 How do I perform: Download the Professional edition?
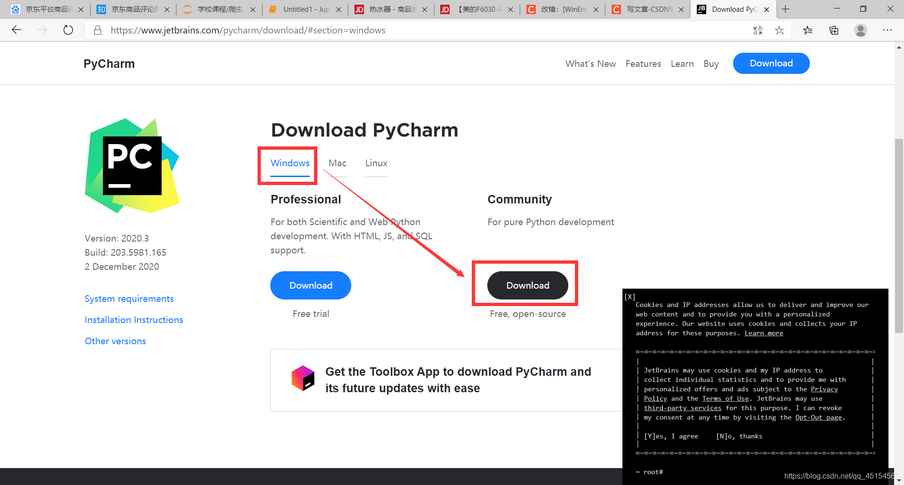point(311,285)
